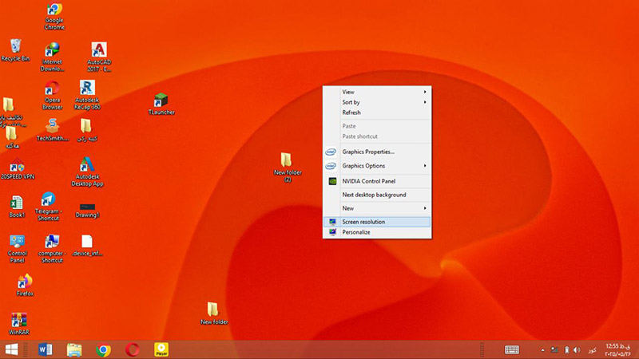Expand the View submenu
This screenshot has height=359, width=639.
[377, 92]
